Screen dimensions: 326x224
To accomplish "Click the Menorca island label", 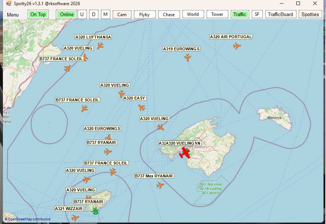I will click(x=274, y=118).
